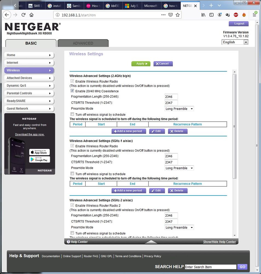
Task: Click the Apply button
Action: pyautogui.click(x=141, y=63)
